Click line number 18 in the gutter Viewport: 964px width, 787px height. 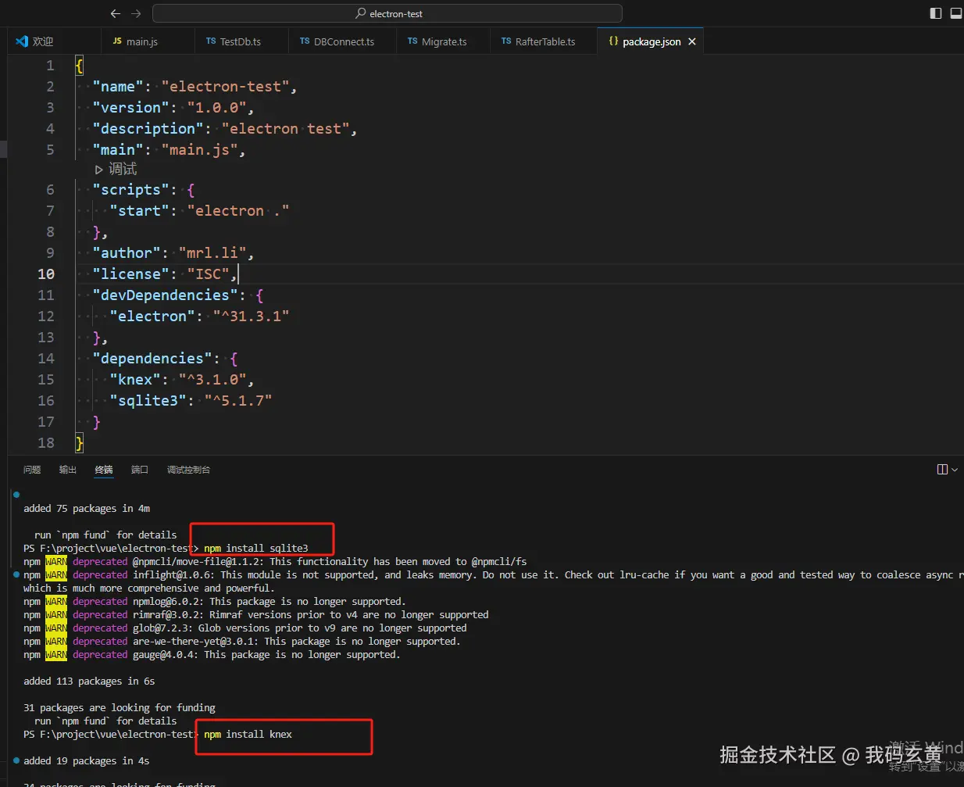tap(46, 443)
